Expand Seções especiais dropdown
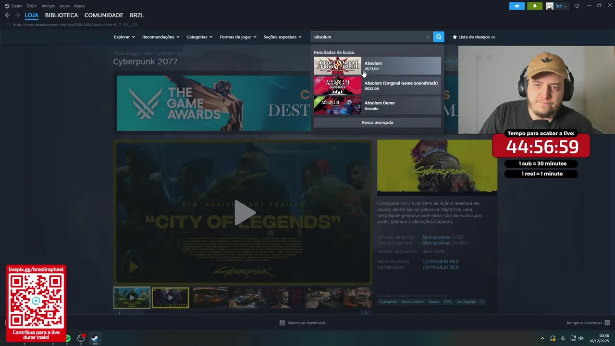 [283, 37]
